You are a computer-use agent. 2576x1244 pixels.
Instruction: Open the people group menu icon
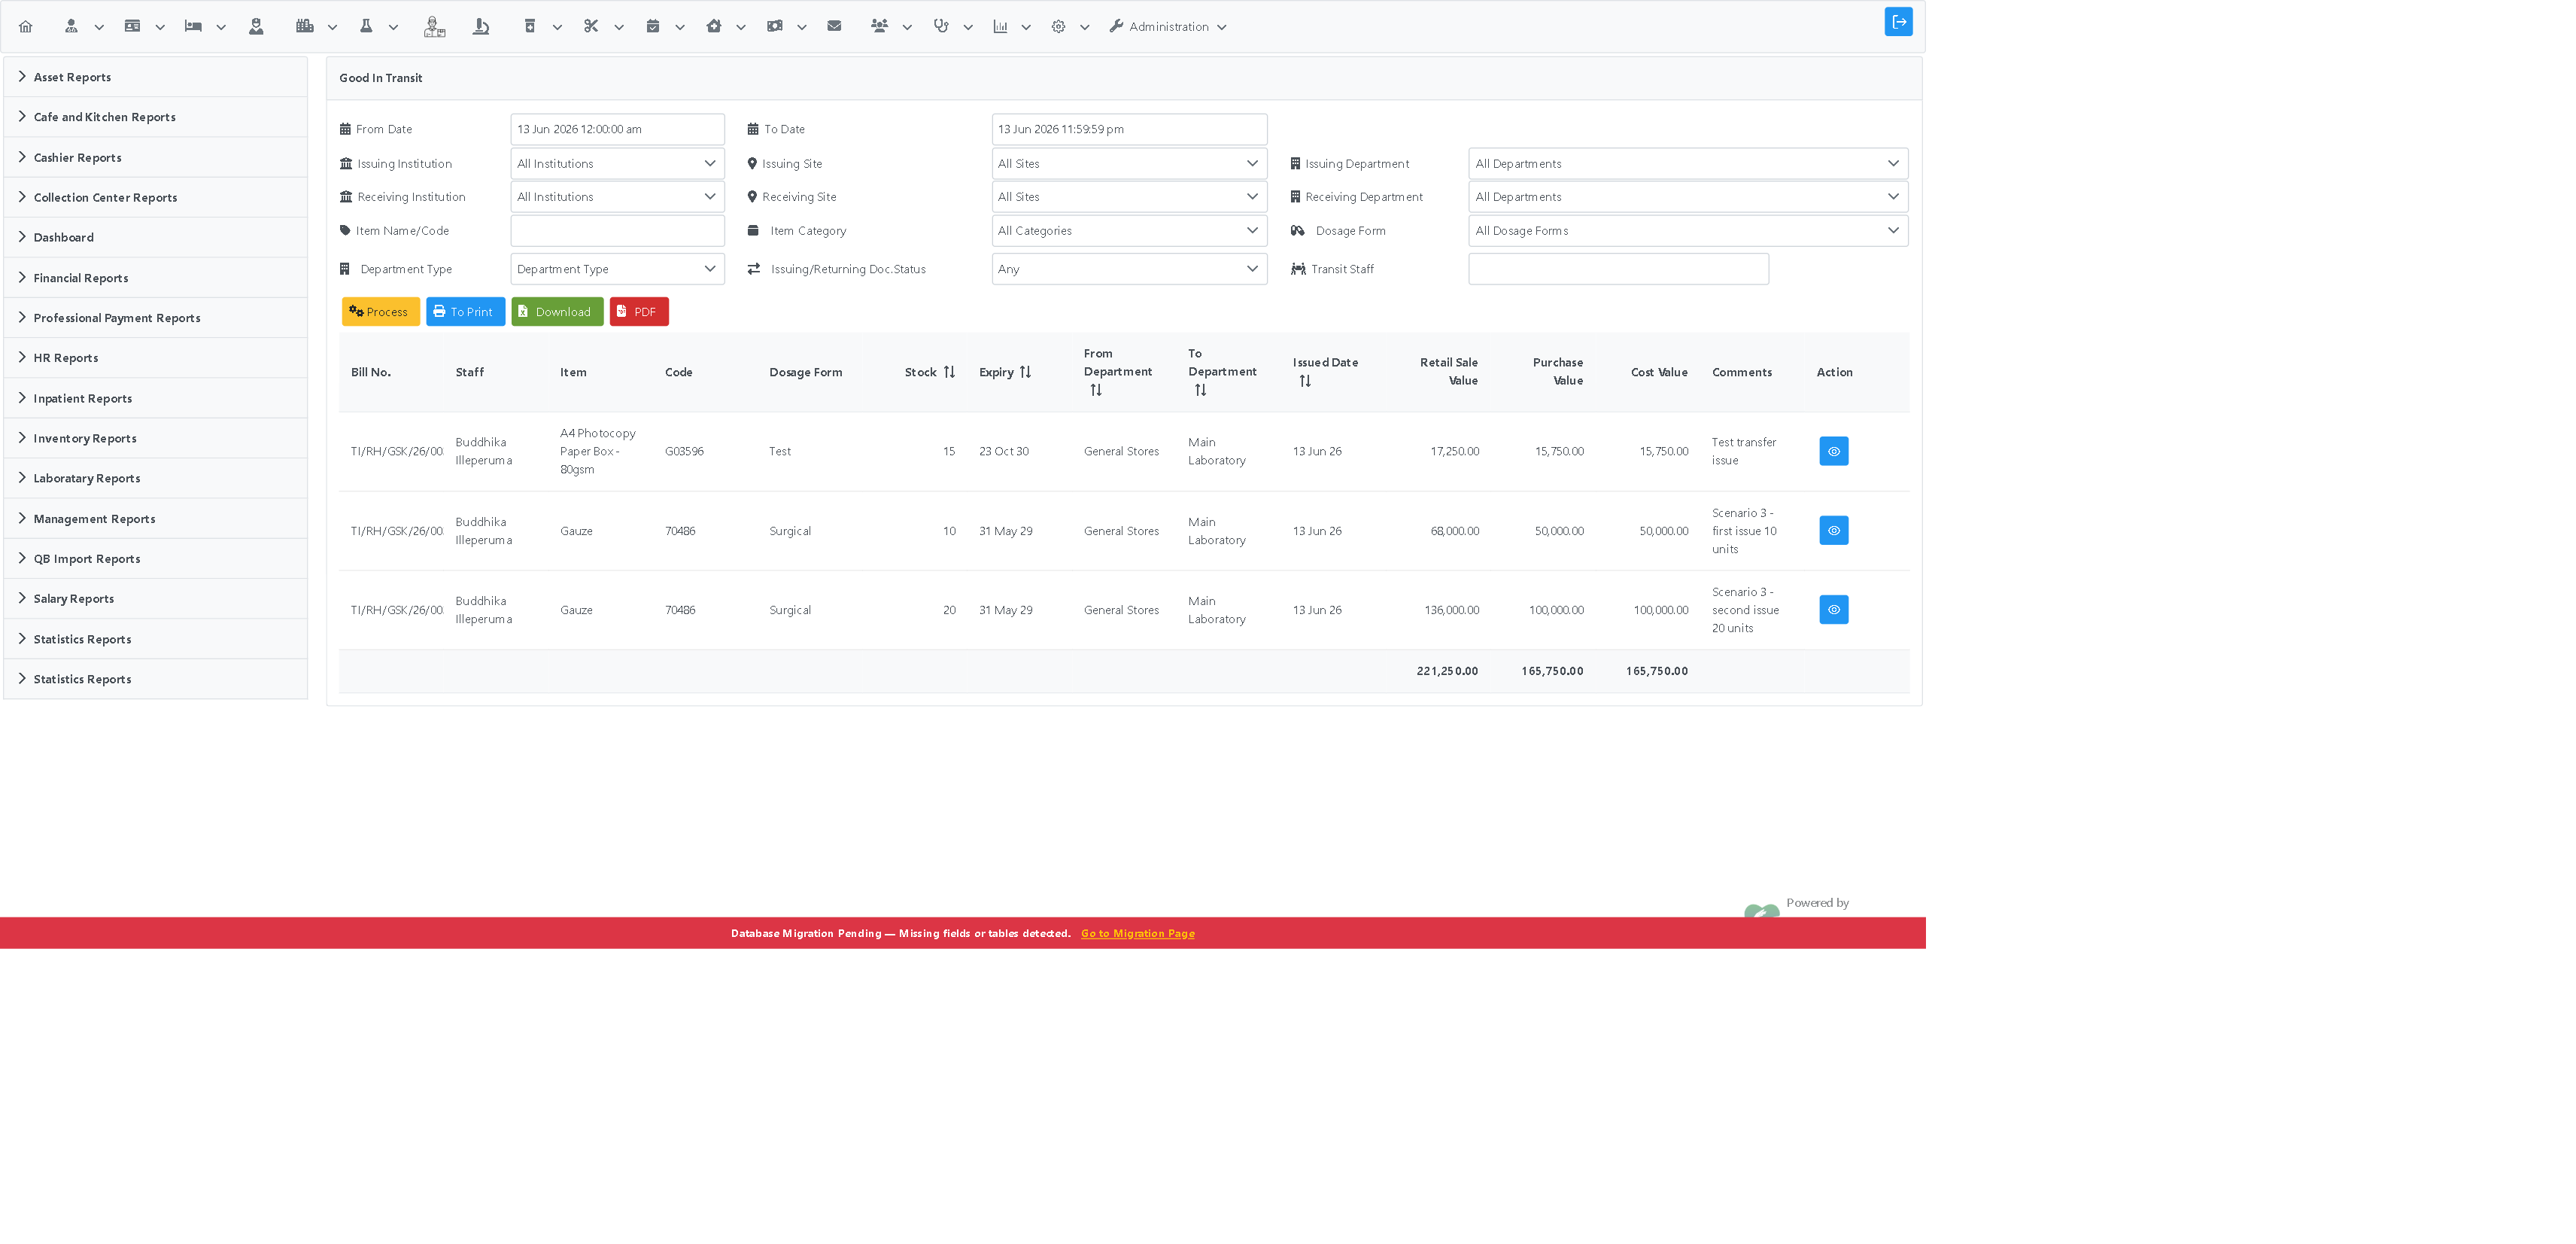point(879,27)
